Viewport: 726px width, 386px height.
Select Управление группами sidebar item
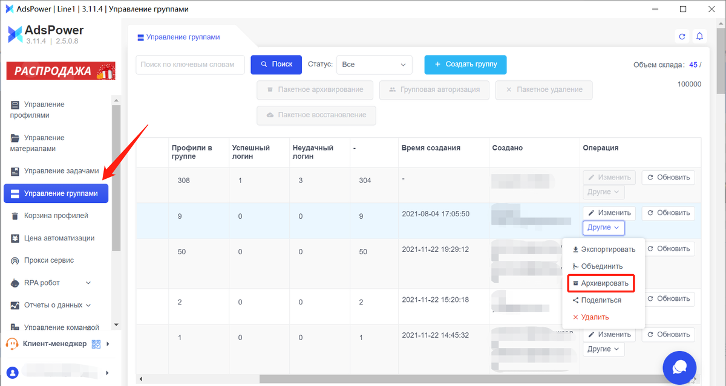pos(56,194)
